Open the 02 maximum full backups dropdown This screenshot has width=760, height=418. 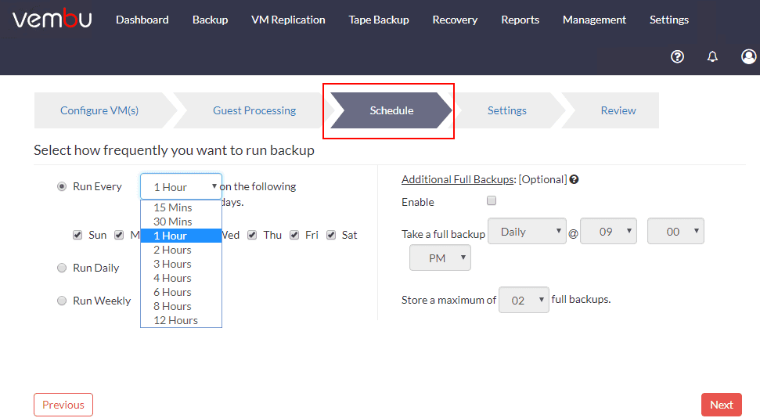pyautogui.click(x=524, y=300)
